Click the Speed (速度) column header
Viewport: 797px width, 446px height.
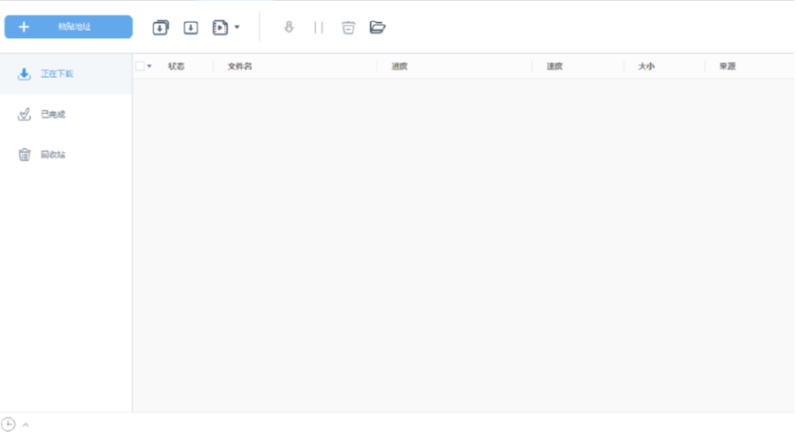[554, 66]
